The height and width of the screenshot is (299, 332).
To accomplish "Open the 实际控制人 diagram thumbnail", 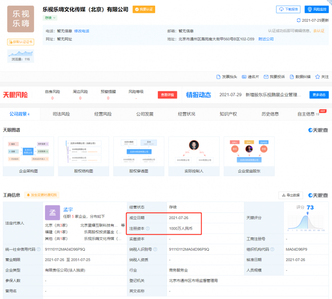I will tap(194, 155).
